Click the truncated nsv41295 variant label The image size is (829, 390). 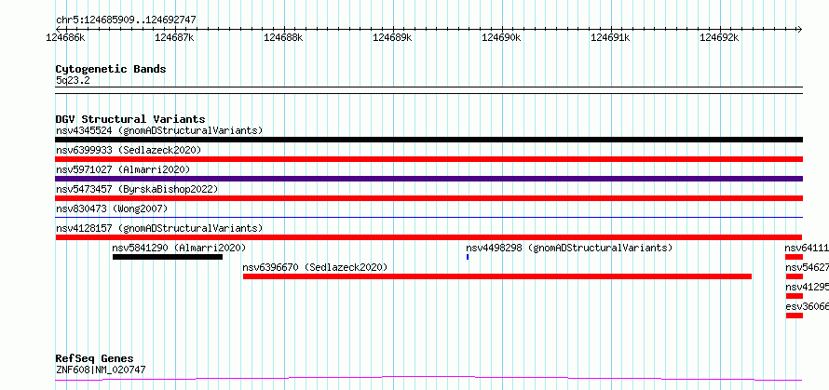click(x=807, y=287)
